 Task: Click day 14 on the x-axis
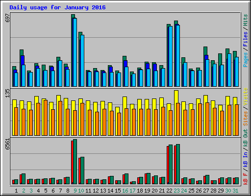coord(110,191)
